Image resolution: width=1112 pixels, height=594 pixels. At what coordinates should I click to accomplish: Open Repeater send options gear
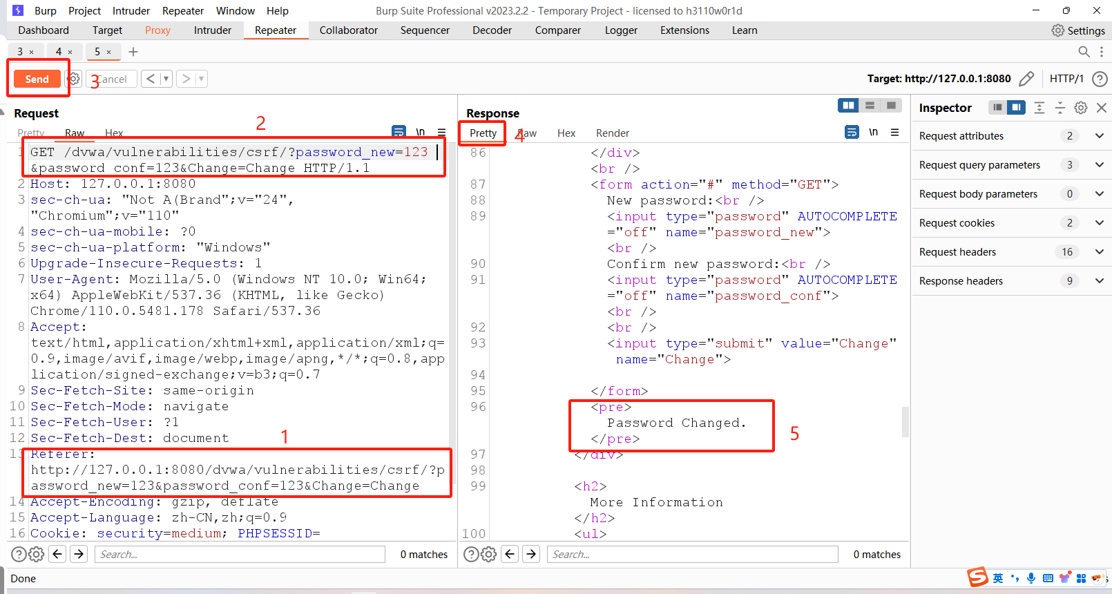[74, 79]
